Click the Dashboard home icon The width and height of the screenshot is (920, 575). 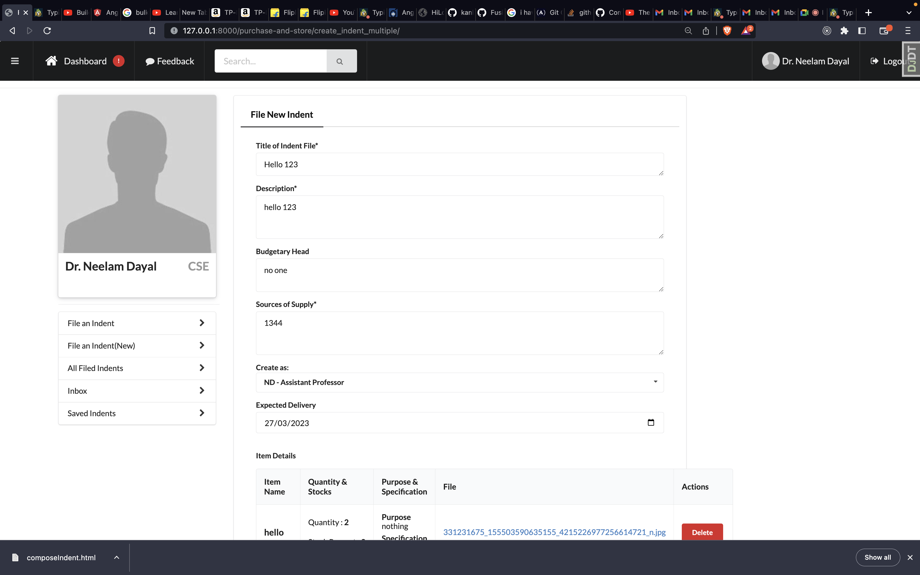[x=51, y=61]
